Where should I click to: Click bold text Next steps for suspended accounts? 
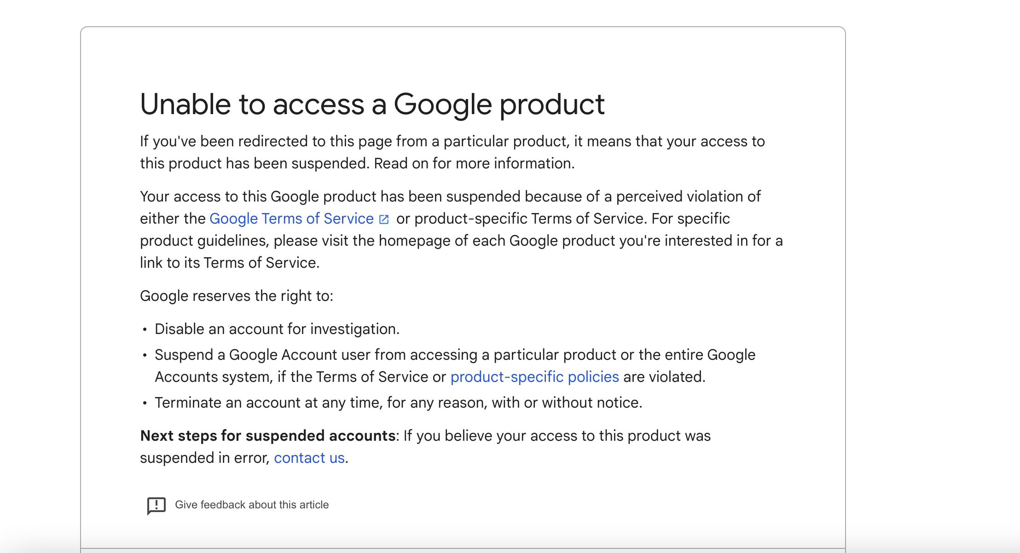[267, 436]
